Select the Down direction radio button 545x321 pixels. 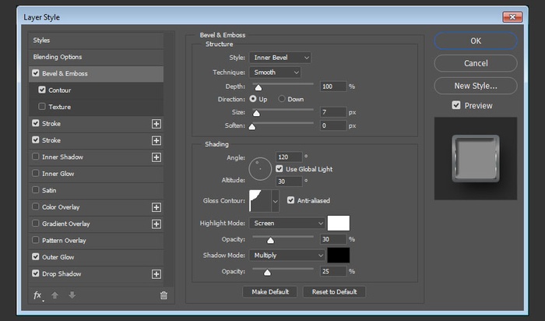click(283, 100)
